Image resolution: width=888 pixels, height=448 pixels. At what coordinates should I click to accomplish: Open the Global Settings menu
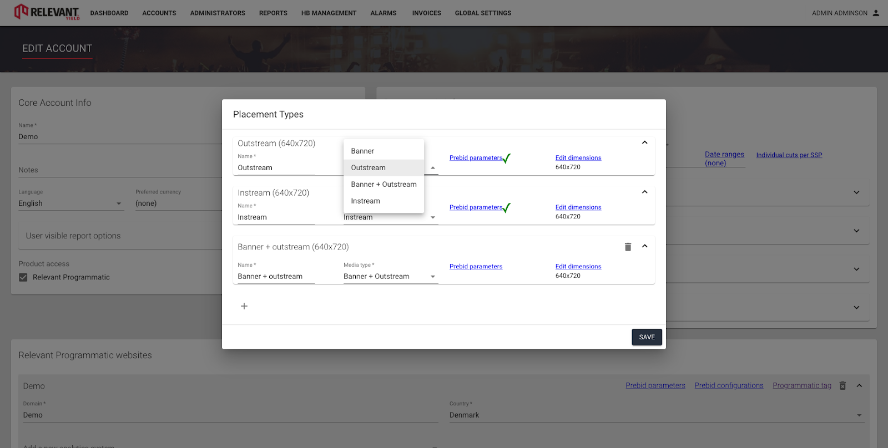point(483,13)
